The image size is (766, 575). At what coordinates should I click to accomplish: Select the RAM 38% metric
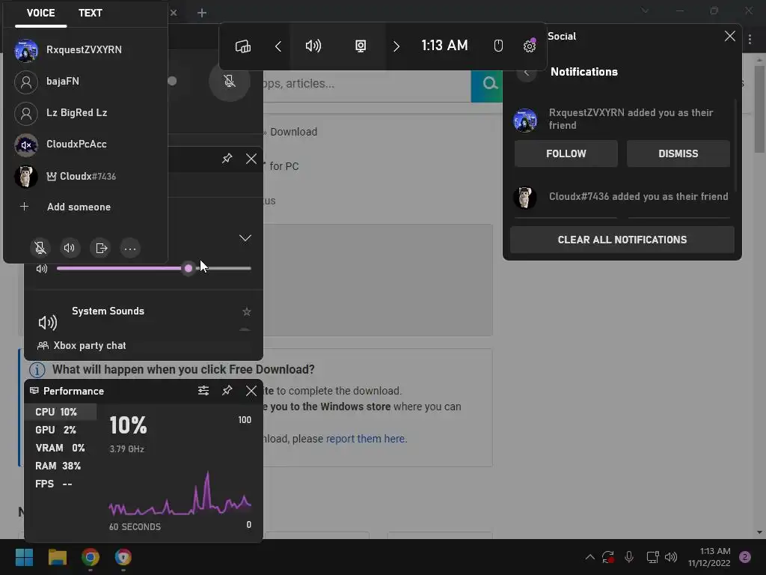click(61, 466)
